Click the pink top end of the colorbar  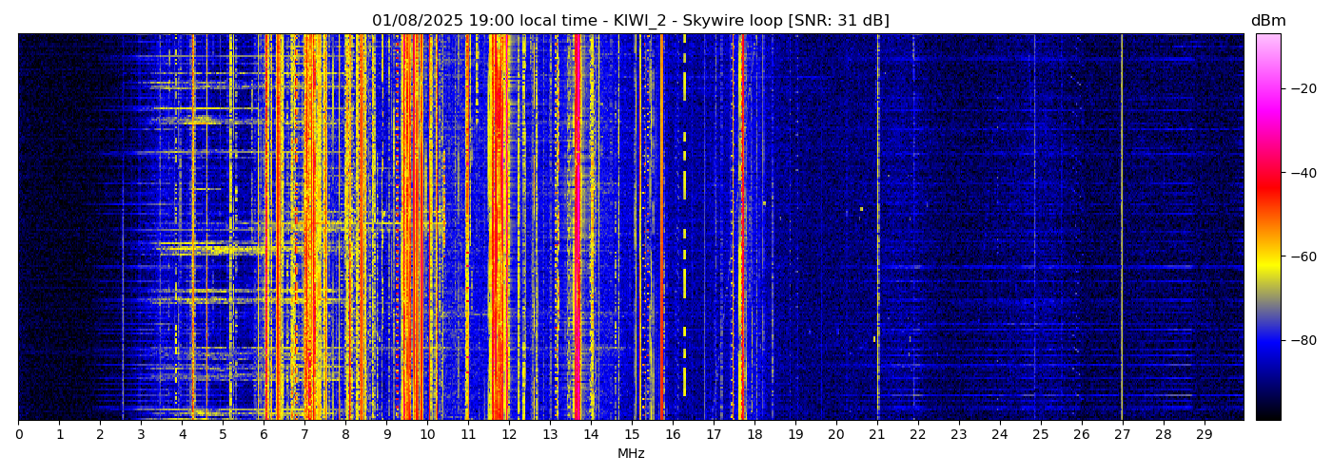tap(1267, 38)
